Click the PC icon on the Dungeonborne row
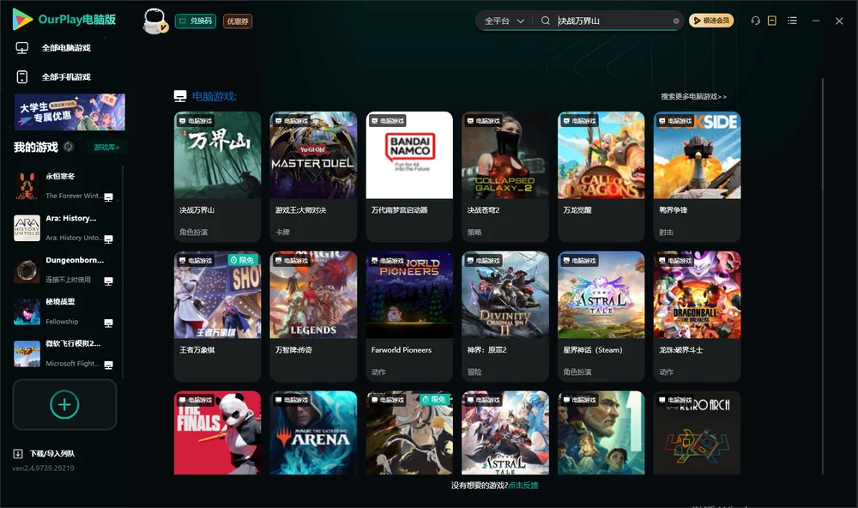 [x=108, y=281]
